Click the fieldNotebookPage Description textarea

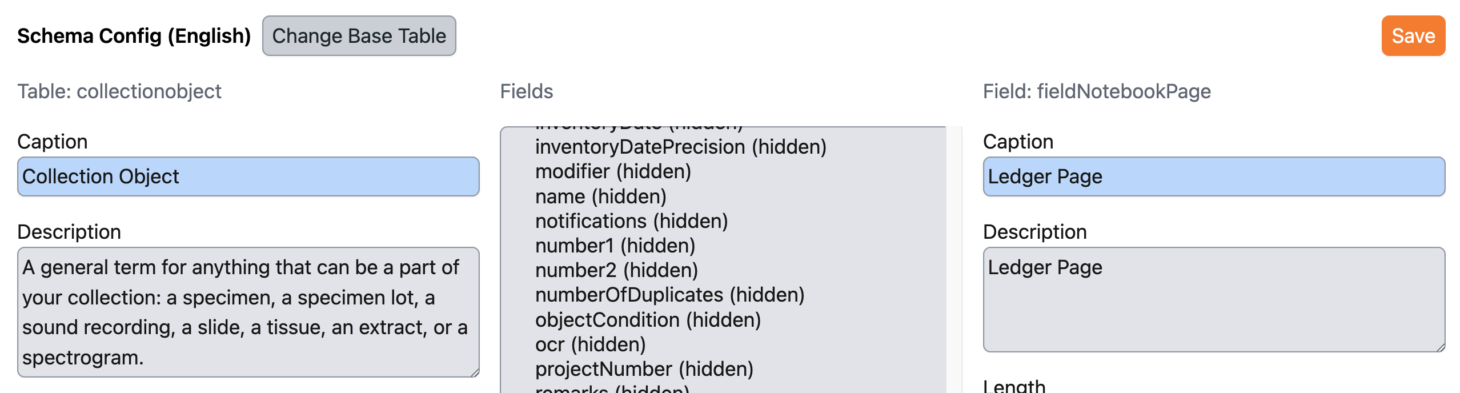pos(1213,299)
